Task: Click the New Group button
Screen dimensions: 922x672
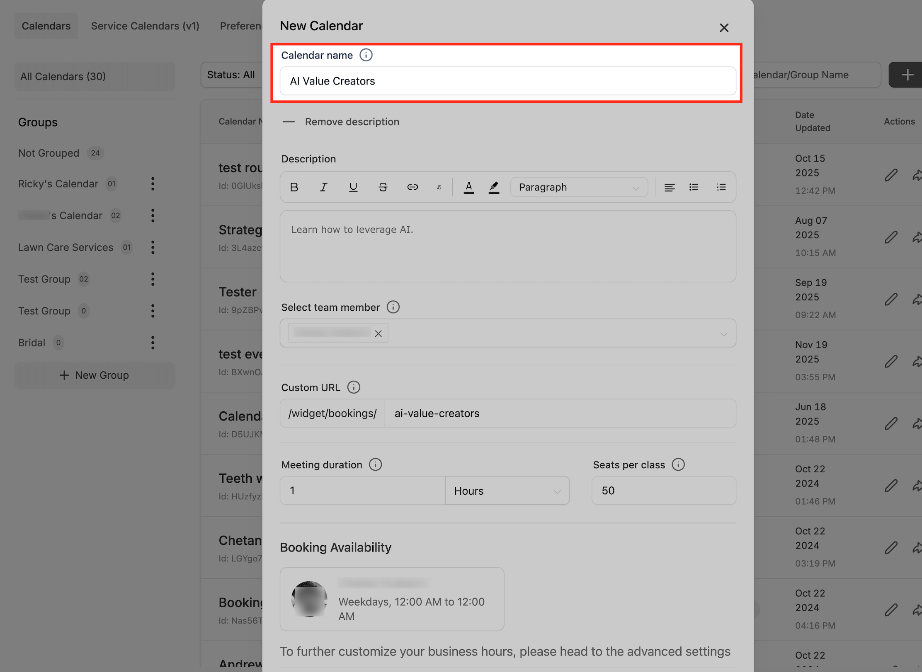Action: [x=95, y=375]
